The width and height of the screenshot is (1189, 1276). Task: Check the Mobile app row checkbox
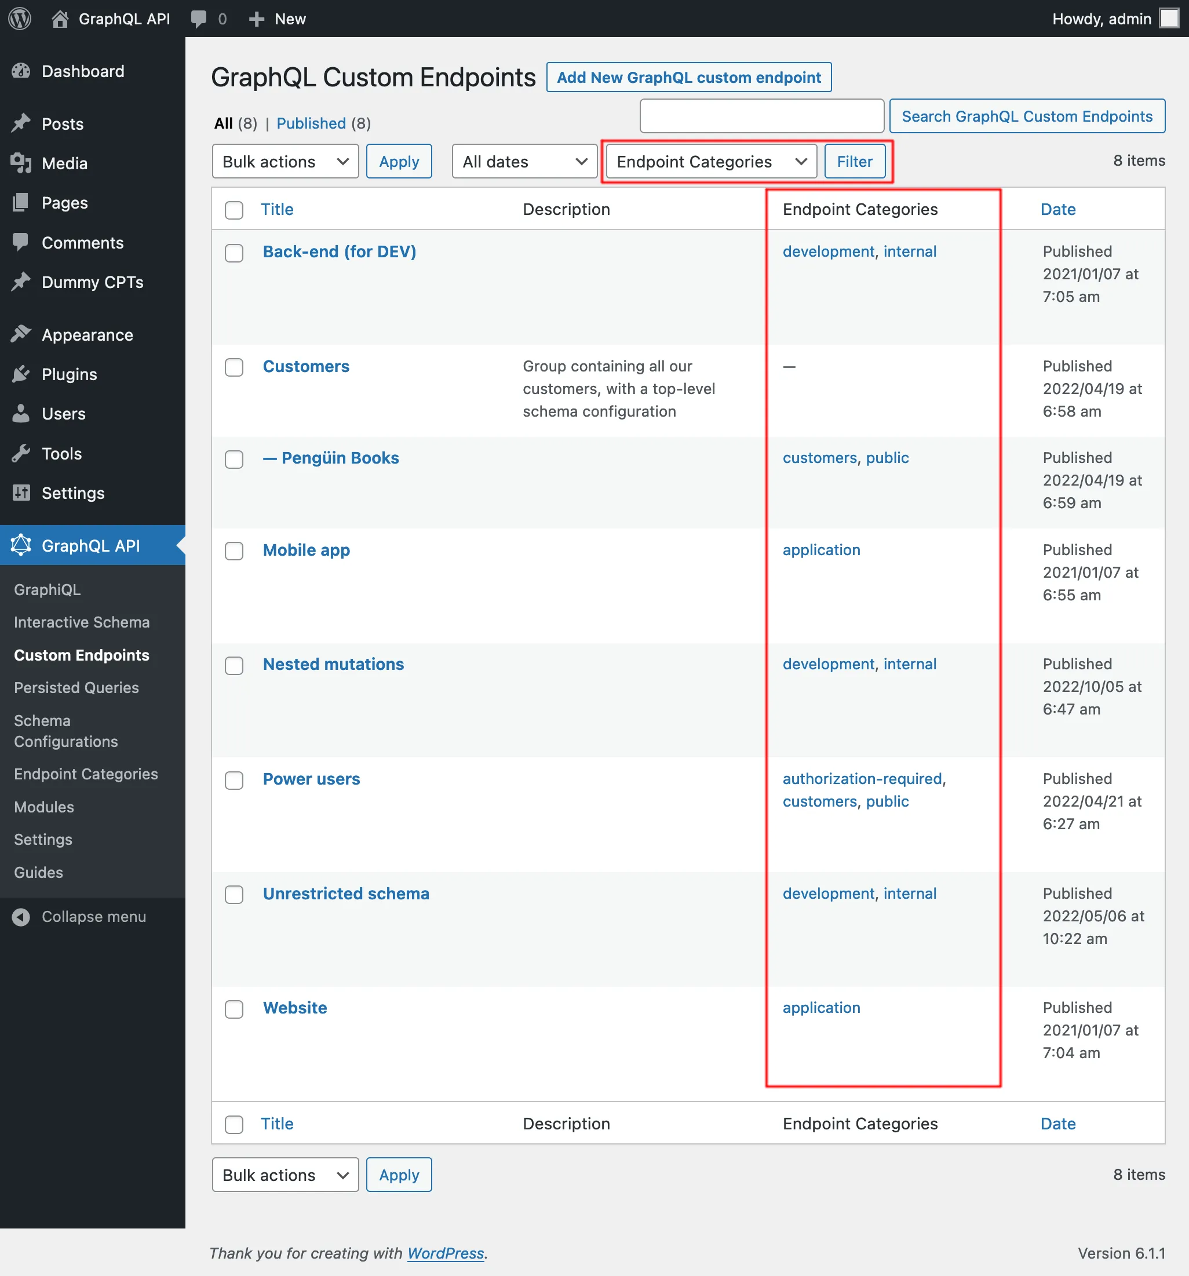click(x=234, y=551)
